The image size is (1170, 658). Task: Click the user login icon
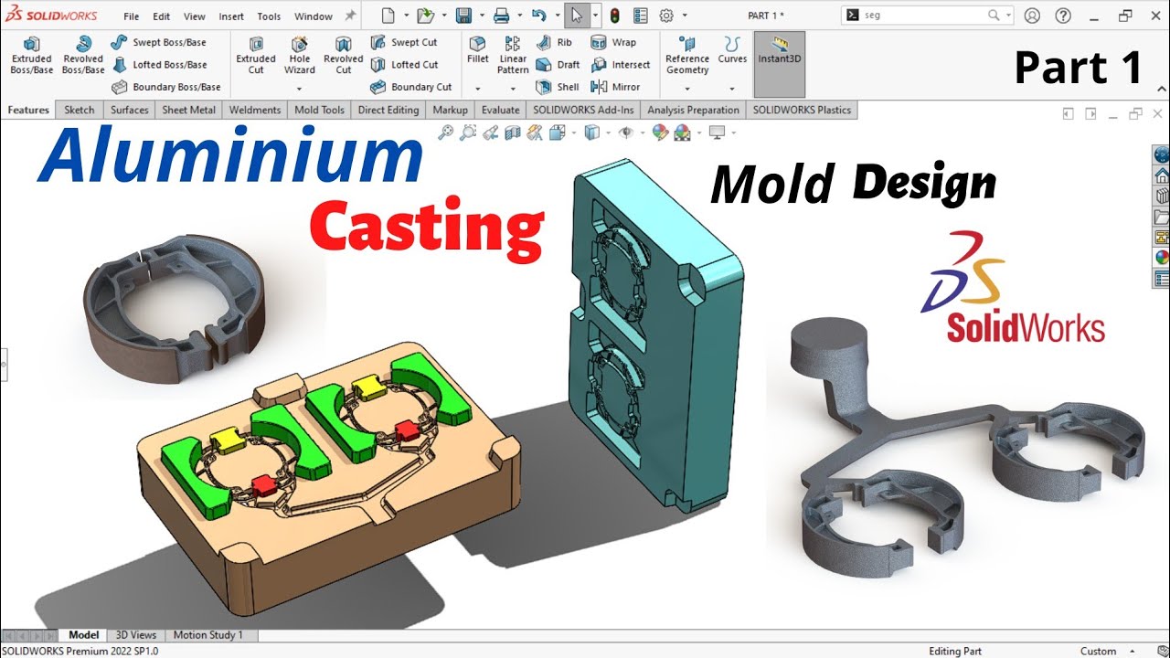(1032, 16)
